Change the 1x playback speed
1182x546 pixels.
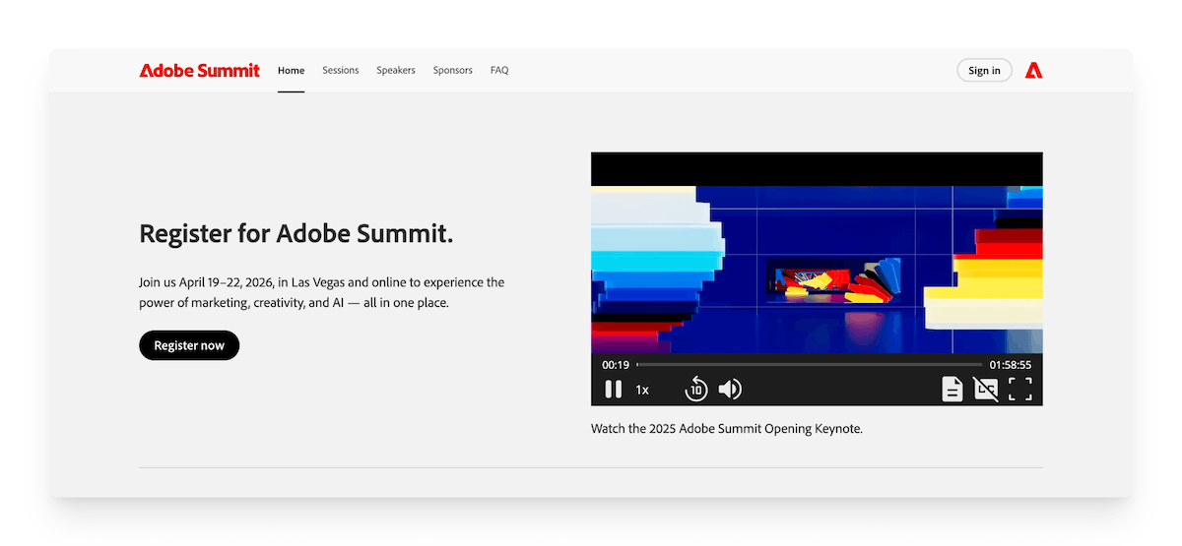[642, 391]
